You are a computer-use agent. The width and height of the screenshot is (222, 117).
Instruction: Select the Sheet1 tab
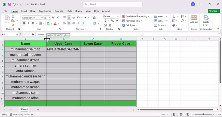click(x=24, y=110)
